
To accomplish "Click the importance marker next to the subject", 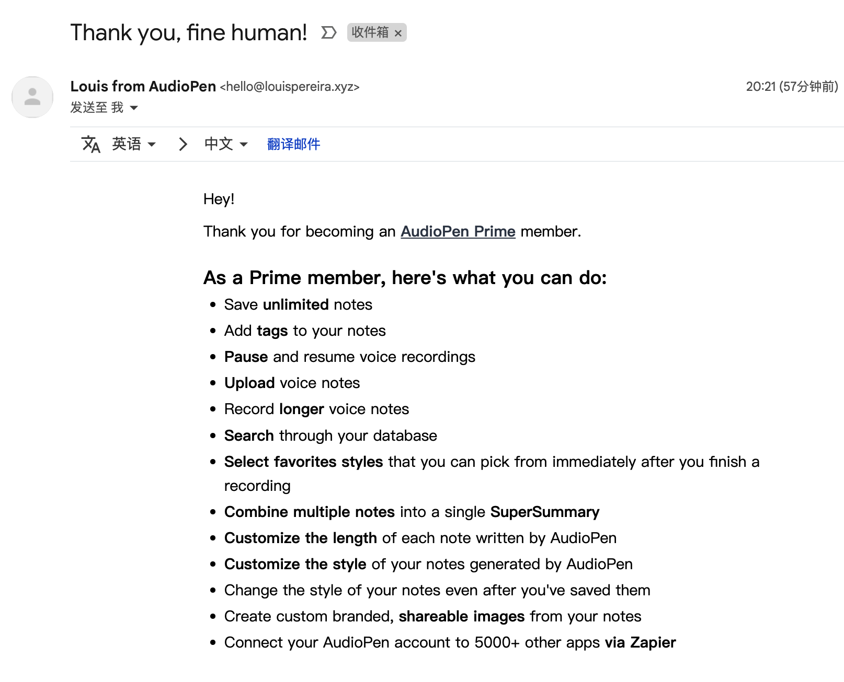I will tap(328, 33).
